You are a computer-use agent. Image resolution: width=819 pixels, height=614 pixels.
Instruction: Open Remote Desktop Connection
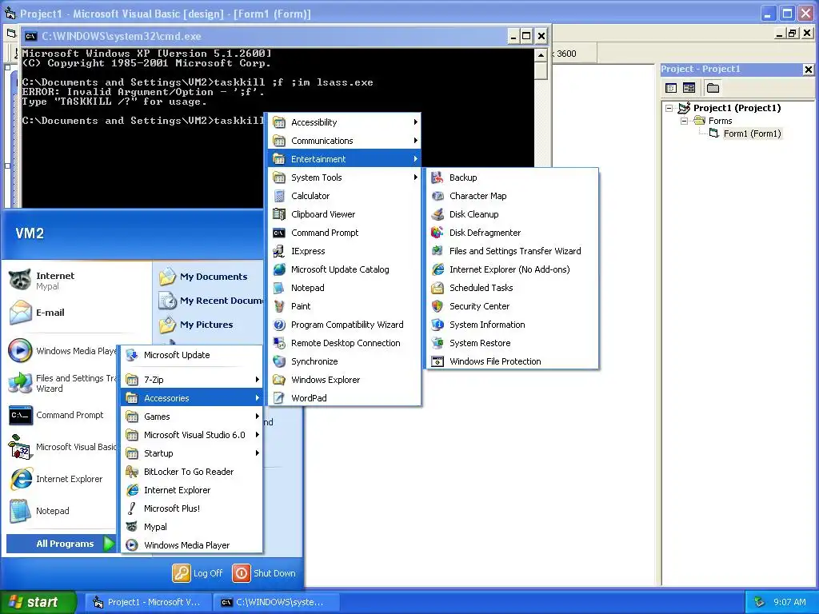click(345, 343)
